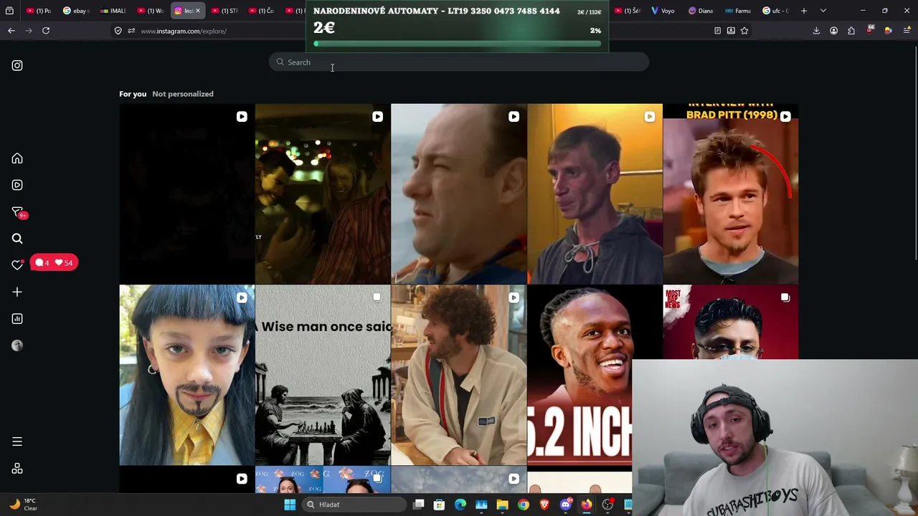Switch to the ufc Google tab
The width and height of the screenshot is (918, 516).
pos(775,11)
